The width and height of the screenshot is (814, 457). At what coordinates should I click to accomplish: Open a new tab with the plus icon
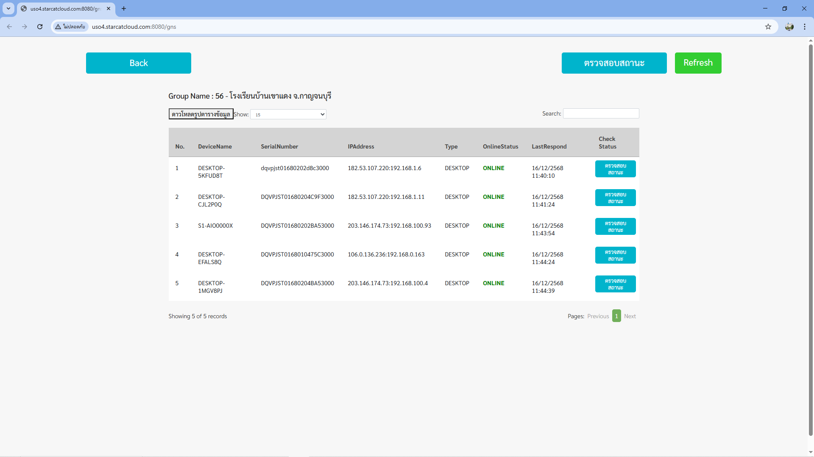[124, 8]
